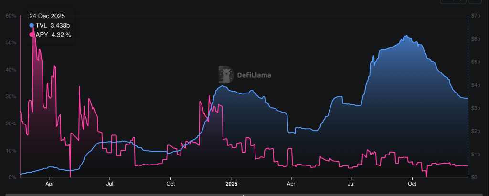Click the $1b right axis label

(x=476, y=155)
